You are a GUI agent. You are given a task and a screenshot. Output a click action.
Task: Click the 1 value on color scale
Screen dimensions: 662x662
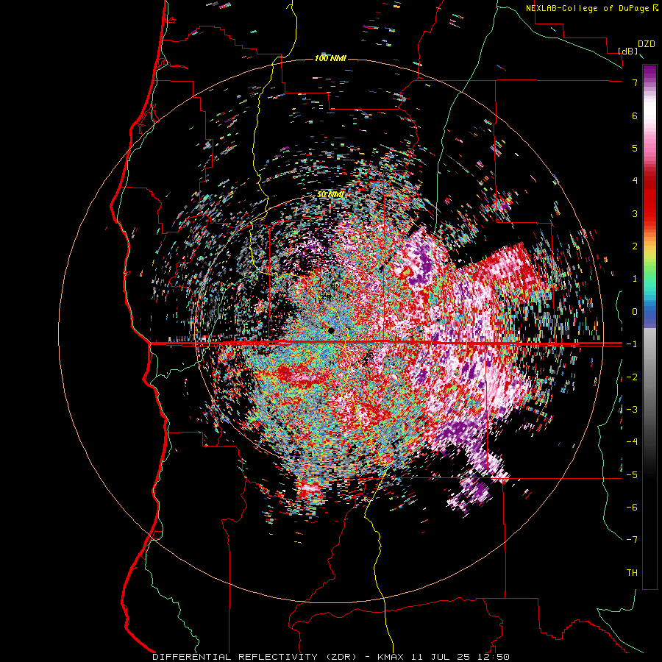pyautogui.click(x=635, y=279)
